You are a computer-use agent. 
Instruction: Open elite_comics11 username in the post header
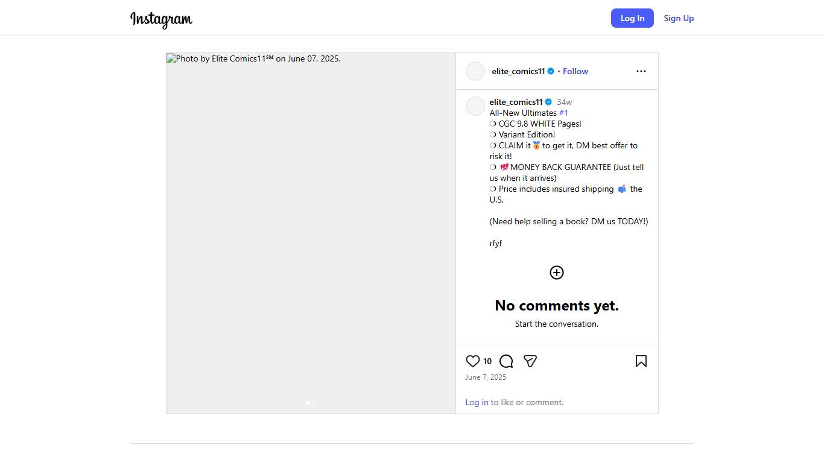pos(518,71)
